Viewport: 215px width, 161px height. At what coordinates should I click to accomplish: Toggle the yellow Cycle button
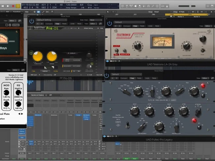18,6
